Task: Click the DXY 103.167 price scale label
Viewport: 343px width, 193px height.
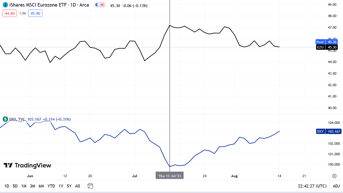Action: pyautogui.click(x=329, y=131)
